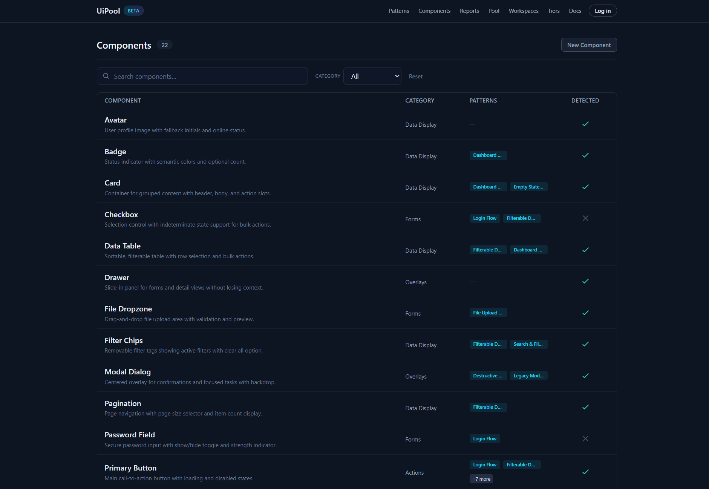Open Tiers in the top navigation
The height and width of the screenshot is (489, 709).
pos(554,11)
